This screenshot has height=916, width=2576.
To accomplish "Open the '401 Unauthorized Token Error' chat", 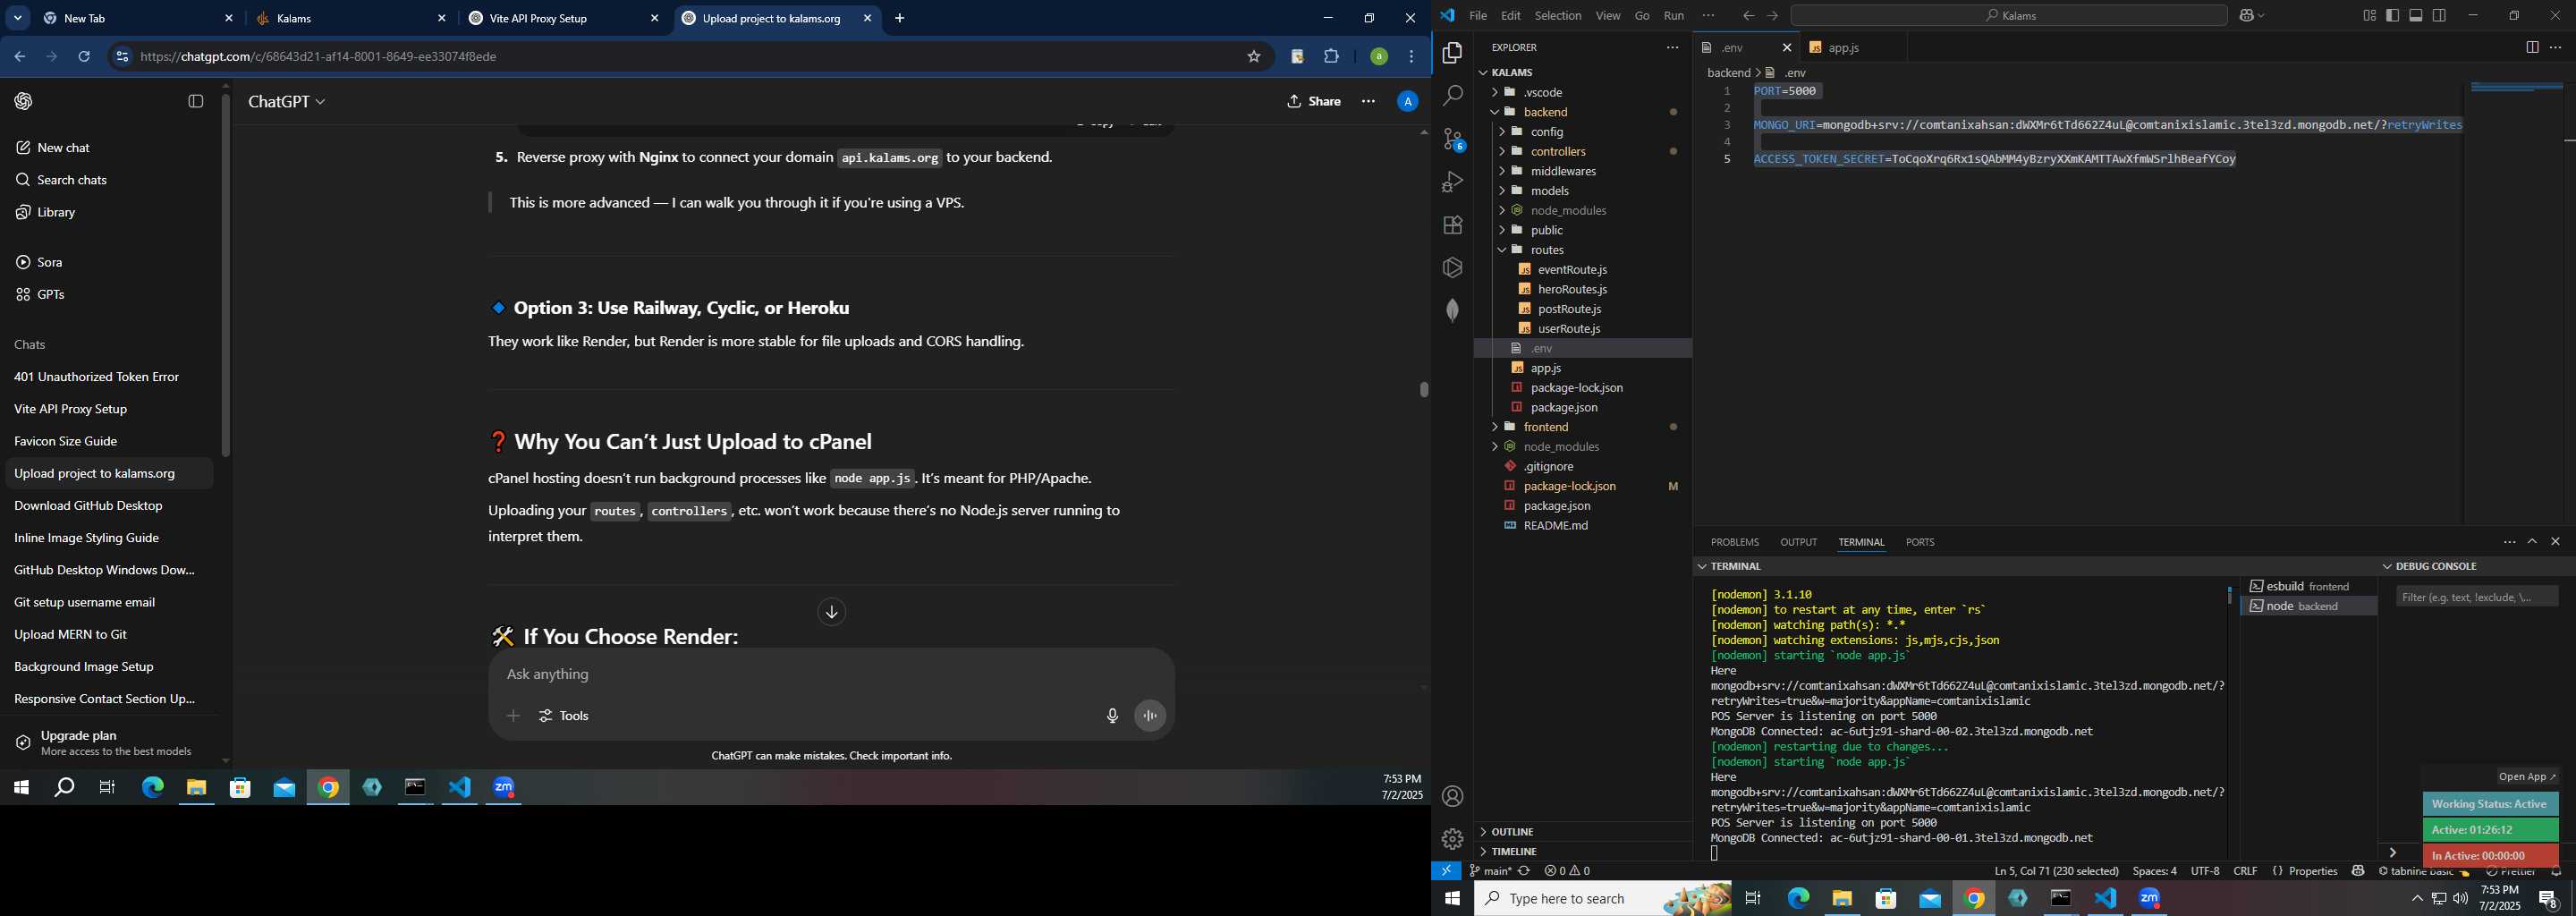I will coord(97,377).
